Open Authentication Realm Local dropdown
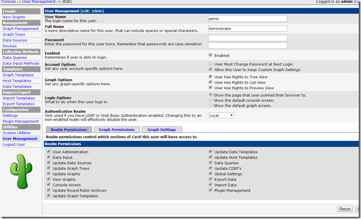Image resolution: width=361 pixels, height=219 pixels. pyautogui.click(x=221, y=115)
